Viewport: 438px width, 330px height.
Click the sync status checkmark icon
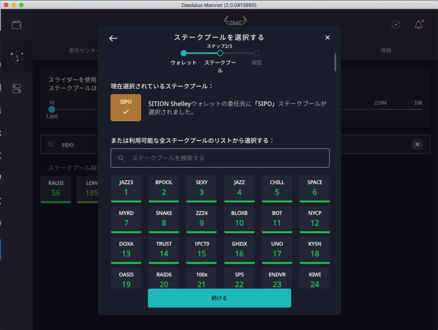[396, 25]
